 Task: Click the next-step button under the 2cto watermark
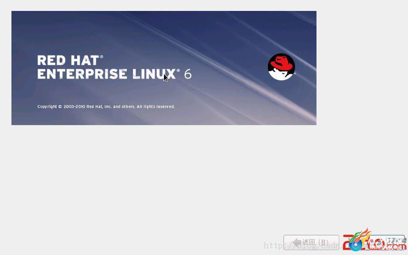[x=385, y=243]
